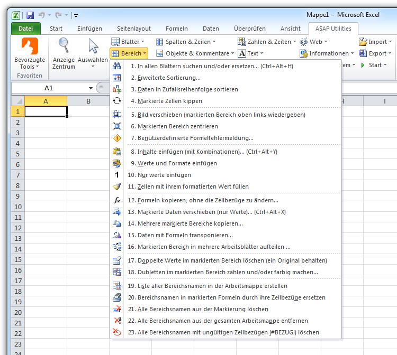Open the Zahlen & Zeiten dropdown
This screenshot has height=355, width=397.
tap(267, 42)
